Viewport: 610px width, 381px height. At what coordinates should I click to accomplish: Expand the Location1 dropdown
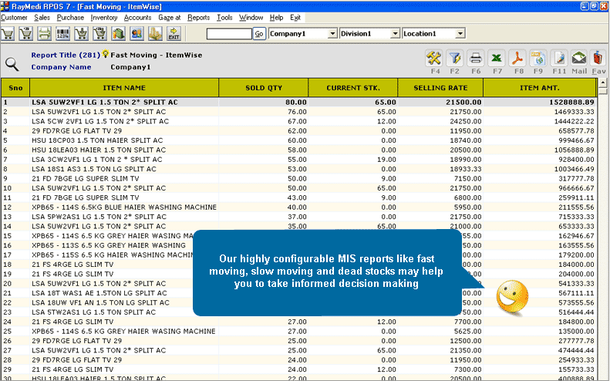[x=460, y=34]
